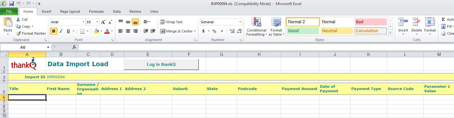The width and height of the screenshot is (454, 118).
Task: Open Conditional Formatting menu
Action: (x=256, y=27)
